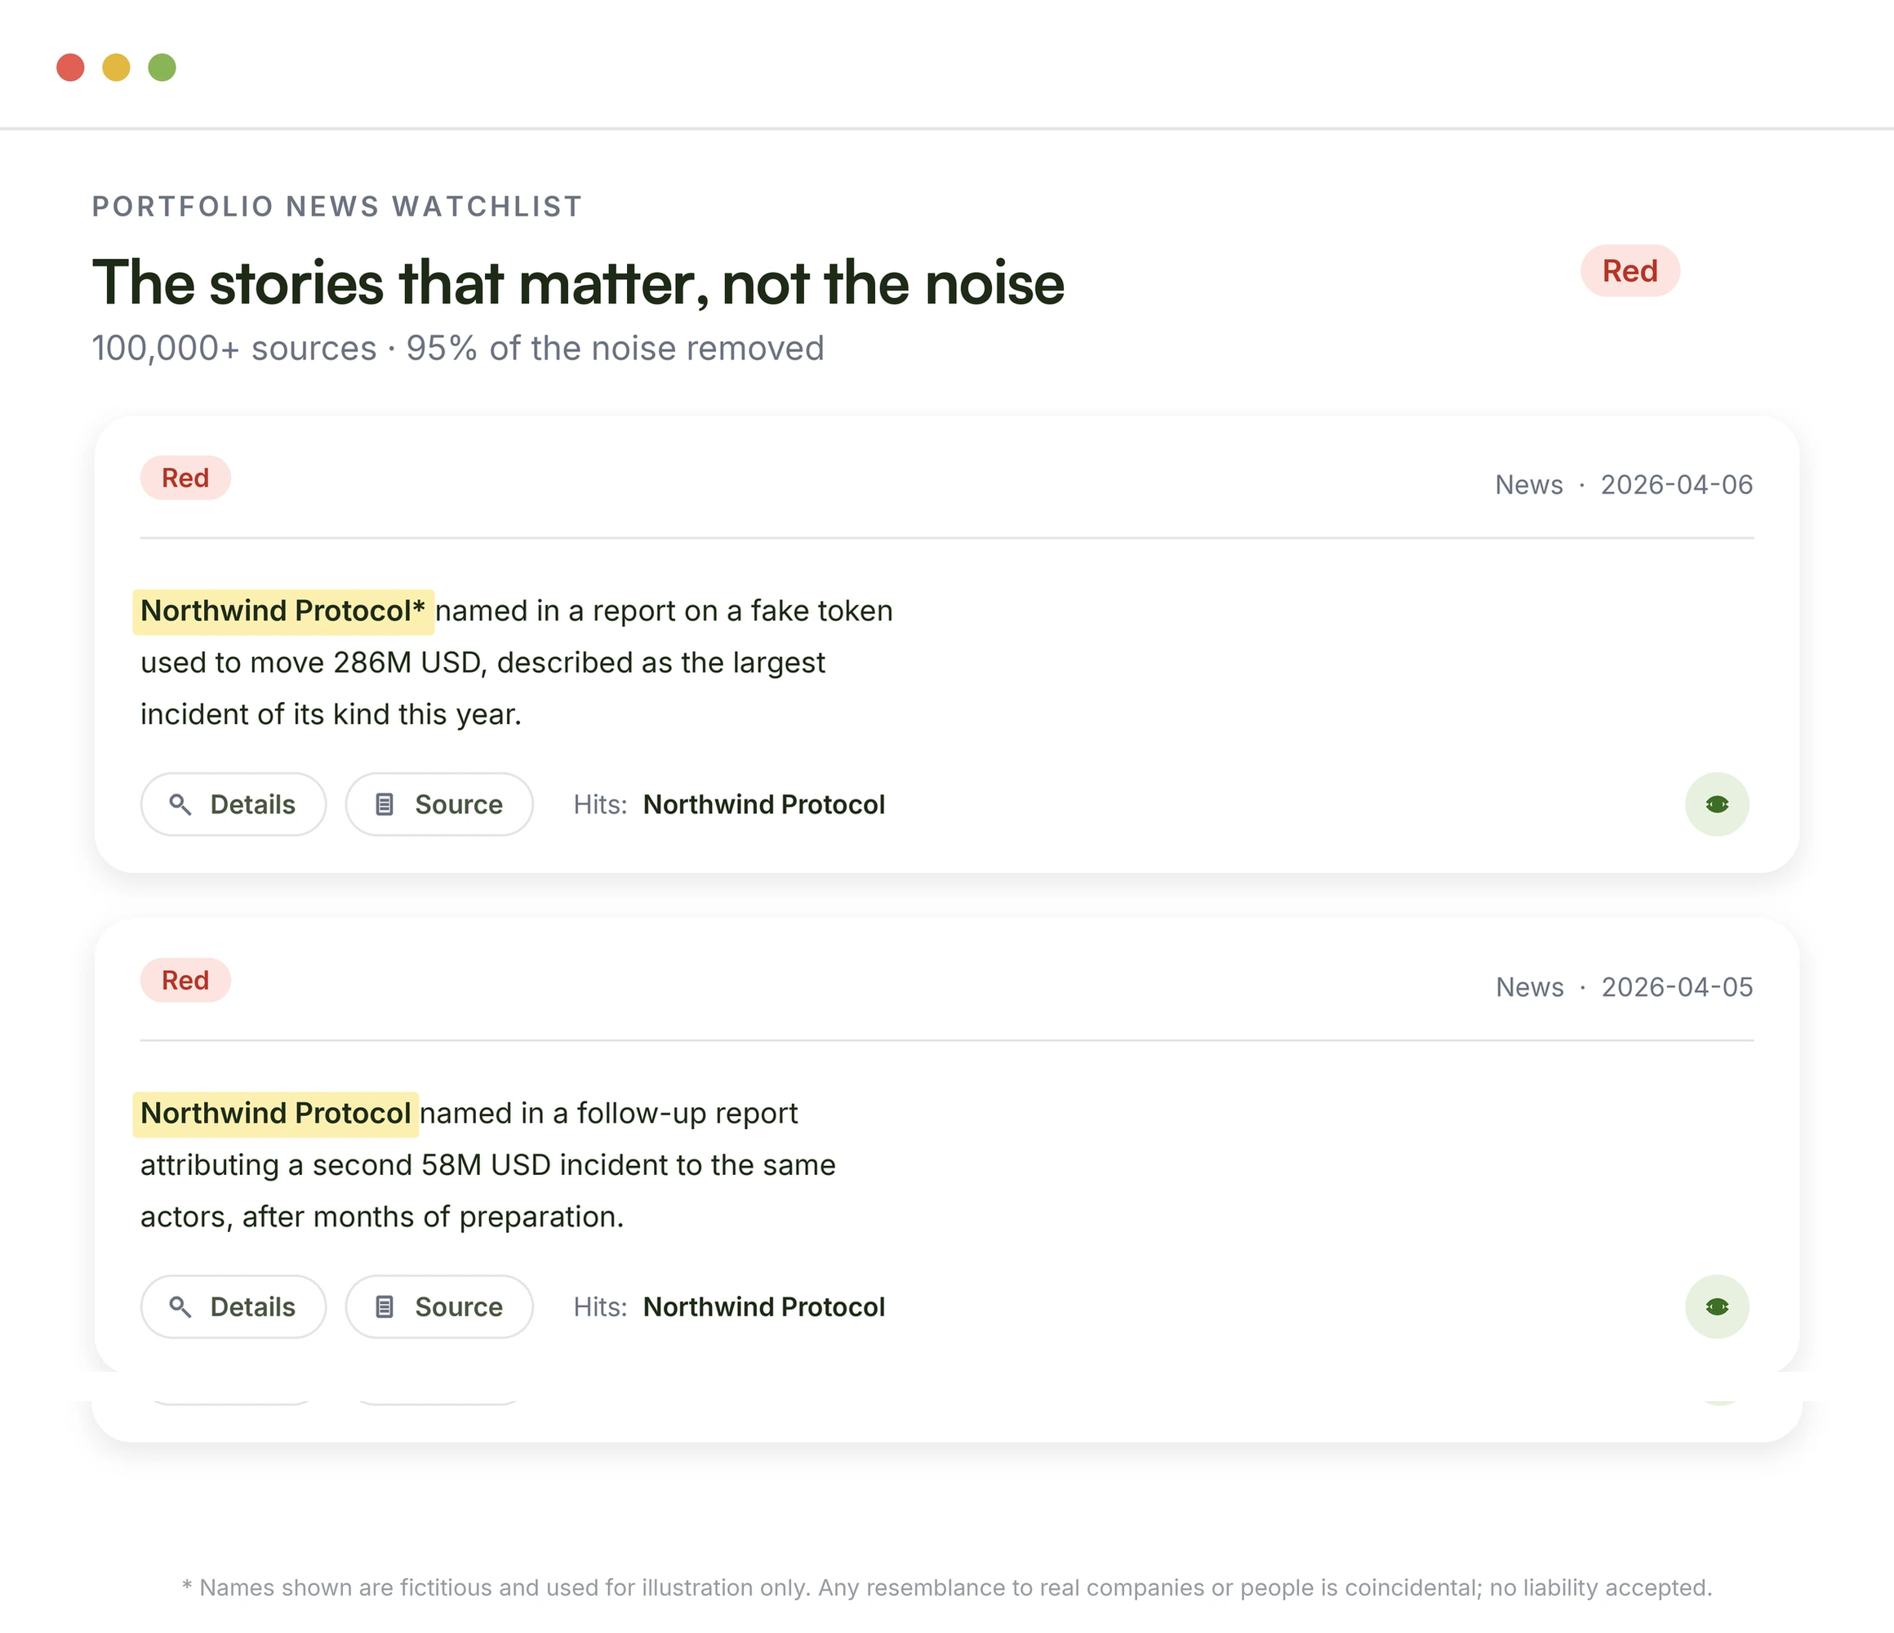
Task: Click the red window close dot
Action: pos(70,68)
